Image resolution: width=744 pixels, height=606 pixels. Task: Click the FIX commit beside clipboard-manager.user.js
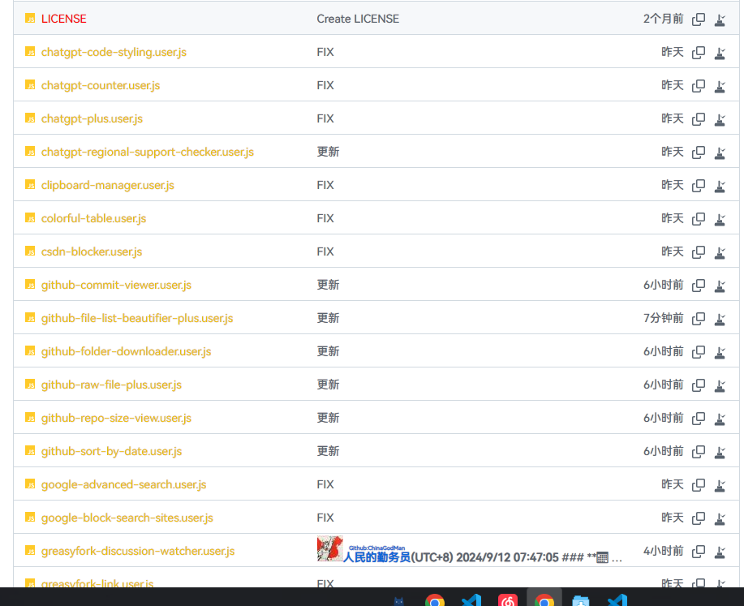(x=325, y=185)
